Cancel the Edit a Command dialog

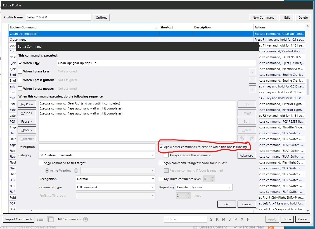pos(247,204)
